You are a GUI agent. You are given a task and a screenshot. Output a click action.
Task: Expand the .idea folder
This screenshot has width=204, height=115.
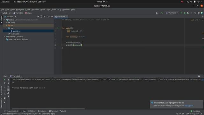click(7, 23)
